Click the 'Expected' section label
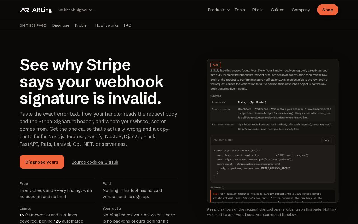The image size is (358, 224). point(216,96)
